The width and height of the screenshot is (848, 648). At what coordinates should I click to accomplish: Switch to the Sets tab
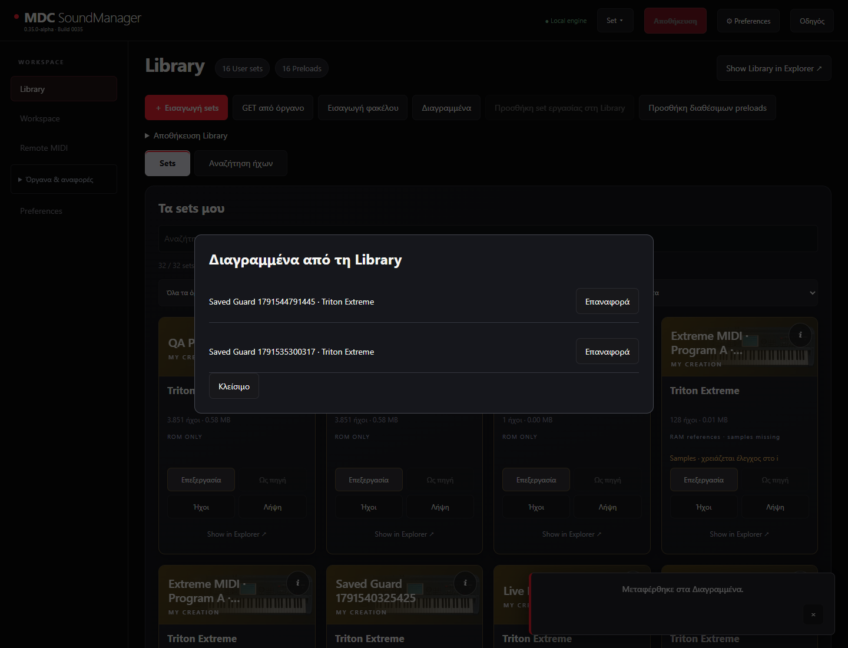coord(167,163)
